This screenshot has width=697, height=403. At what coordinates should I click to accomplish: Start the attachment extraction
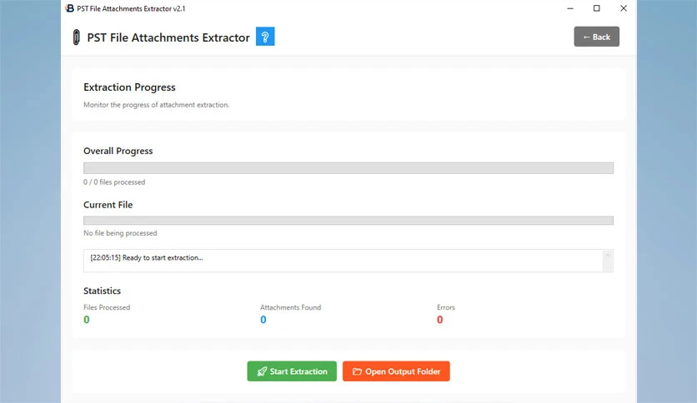pos(292,371)
